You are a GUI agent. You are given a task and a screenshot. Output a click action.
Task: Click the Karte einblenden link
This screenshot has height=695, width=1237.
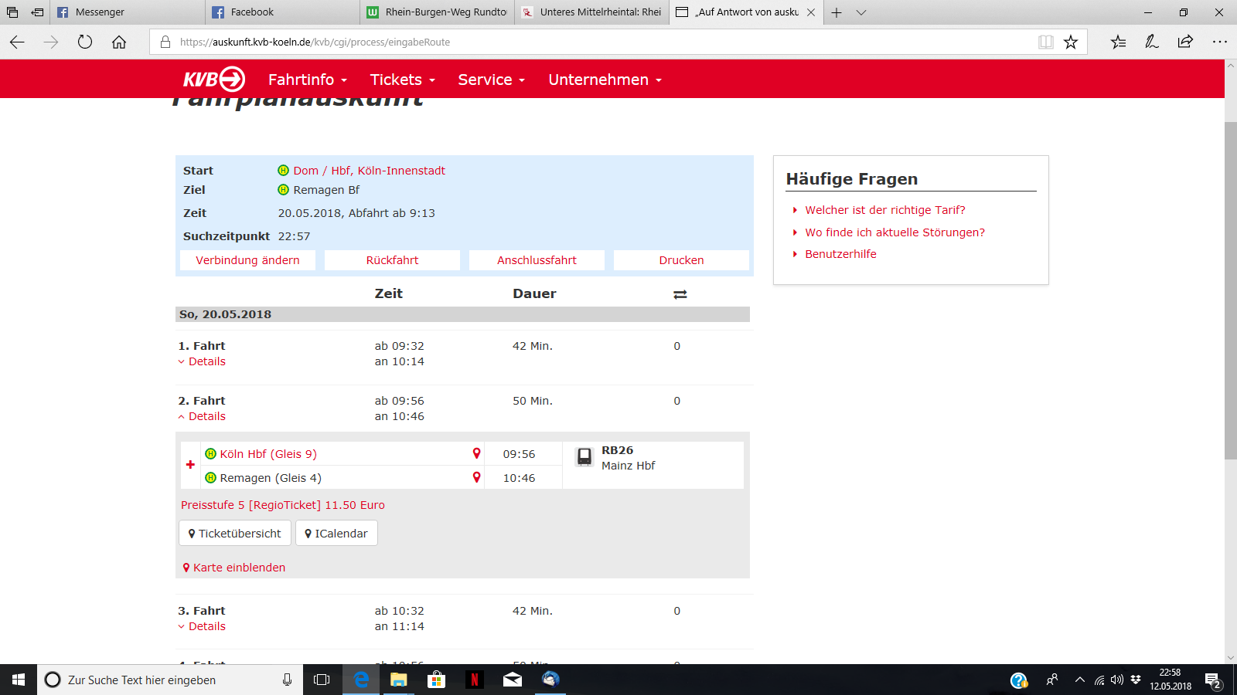coord(234,568)
